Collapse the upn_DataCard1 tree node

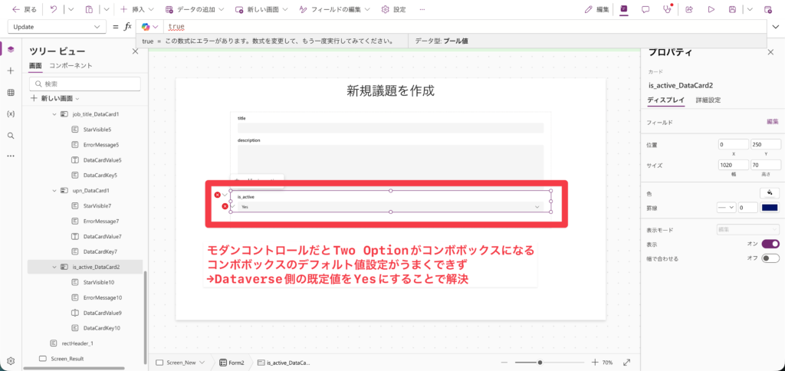[54, 190]
